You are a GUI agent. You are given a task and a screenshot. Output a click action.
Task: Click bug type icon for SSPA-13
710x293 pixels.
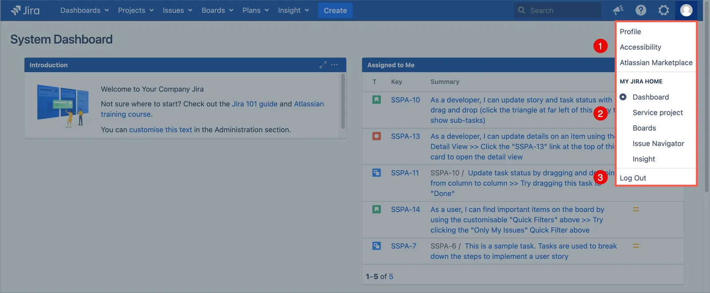[376, 136]
